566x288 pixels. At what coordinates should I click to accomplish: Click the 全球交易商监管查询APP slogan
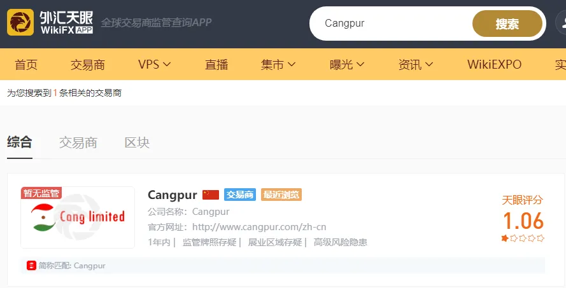(156, 22)
